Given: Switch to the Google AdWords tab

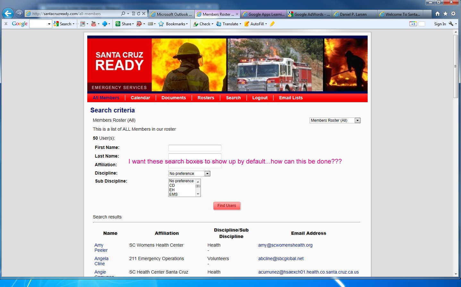Looking at the screenshot, I should click(309, 14).
